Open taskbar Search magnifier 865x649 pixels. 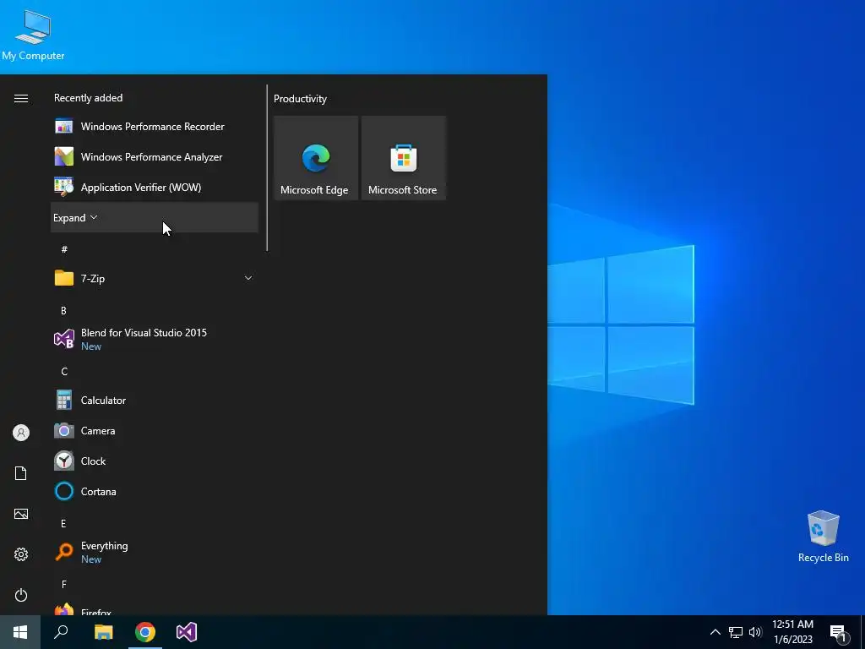61,632
